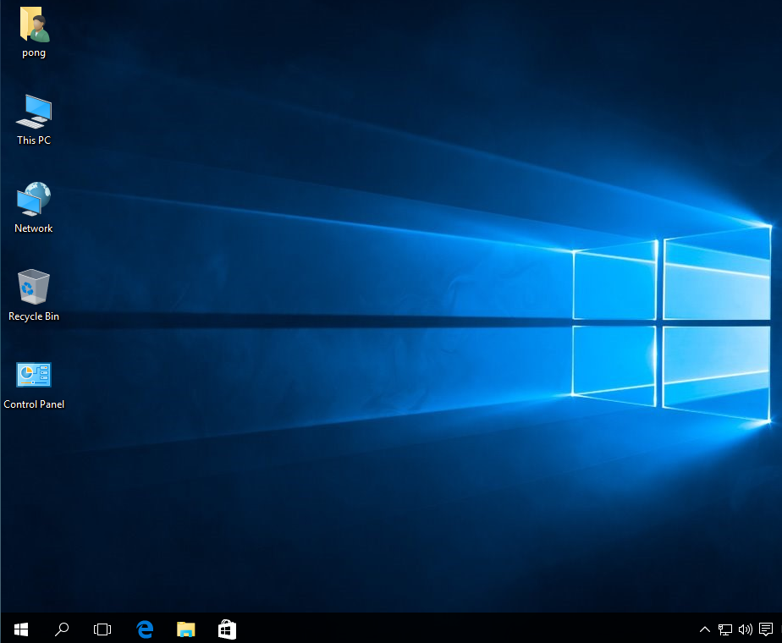Open the Windows Start menu
Viewport: 782px width, 643px height.
pyautogui.click(x=21, y=629)
